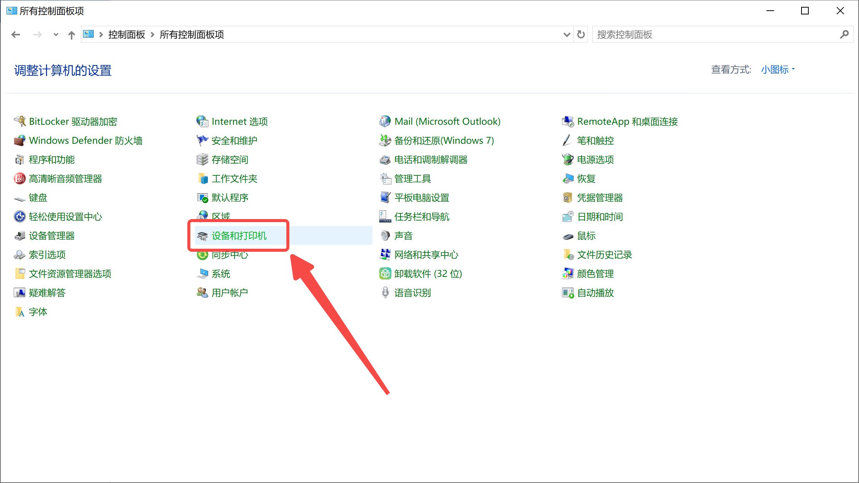Click the 控制面板 breadcrumb item
The image size is (859, 483).
coord(126,35)
